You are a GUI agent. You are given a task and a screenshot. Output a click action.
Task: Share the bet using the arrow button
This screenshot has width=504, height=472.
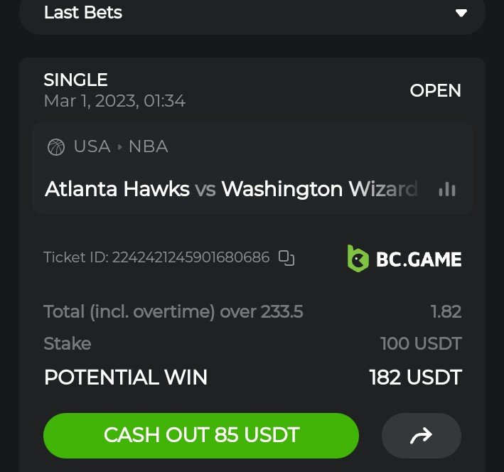pos(421,436)
